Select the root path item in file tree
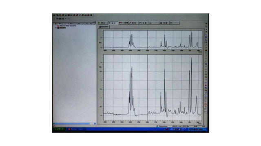 [x=75, y=24]
